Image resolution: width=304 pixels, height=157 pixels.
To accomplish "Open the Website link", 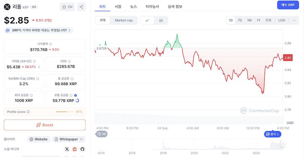I will click(x=39, y=139).
